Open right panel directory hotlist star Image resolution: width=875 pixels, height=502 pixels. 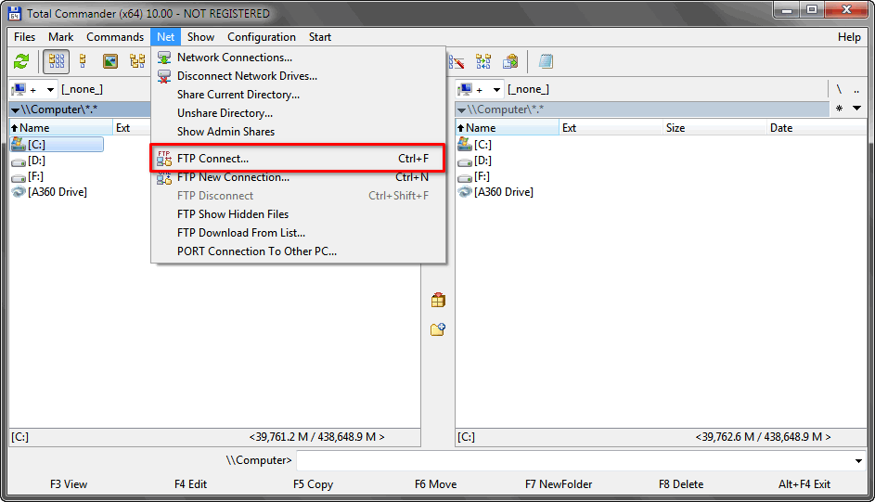840,109
